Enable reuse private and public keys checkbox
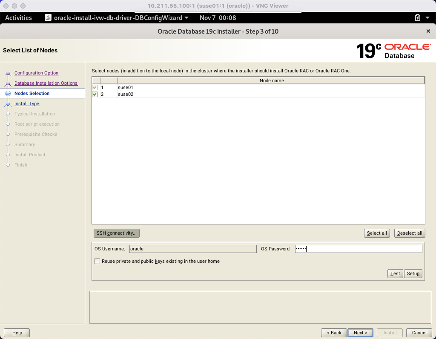The image size is (436, 339). click(x=98, y=261)
